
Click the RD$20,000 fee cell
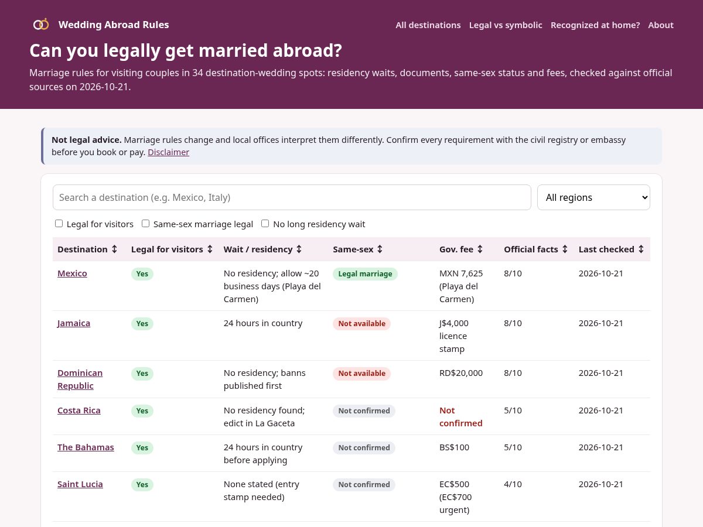[461, 373]
